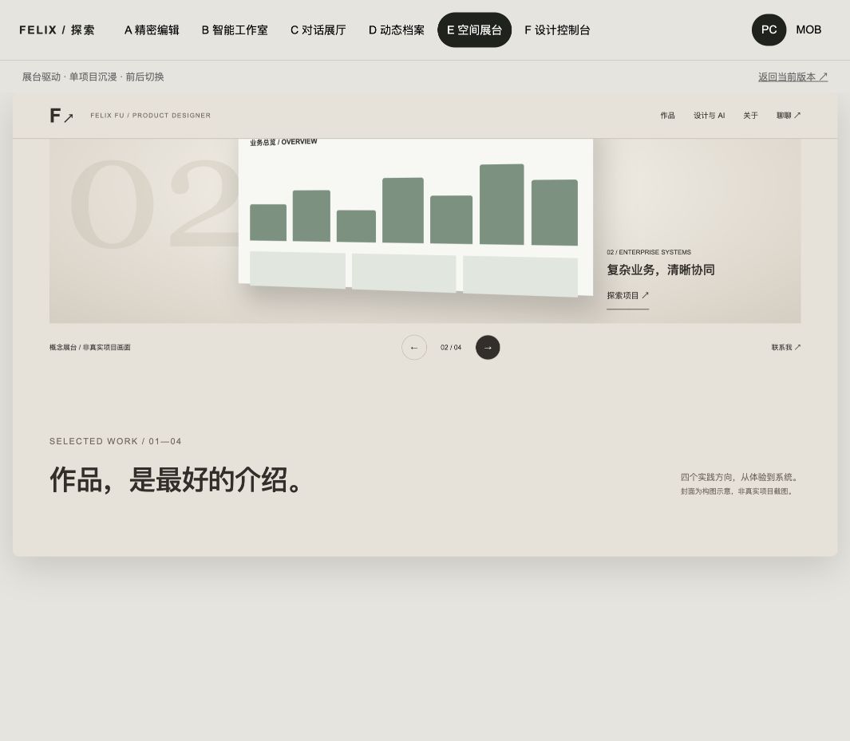Go to the 关于 nav link

pyautogui.click(x=750, y=116)
